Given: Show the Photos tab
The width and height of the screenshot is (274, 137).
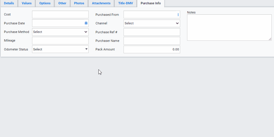Looking at the screenshot, I should (x=79, y=3).
